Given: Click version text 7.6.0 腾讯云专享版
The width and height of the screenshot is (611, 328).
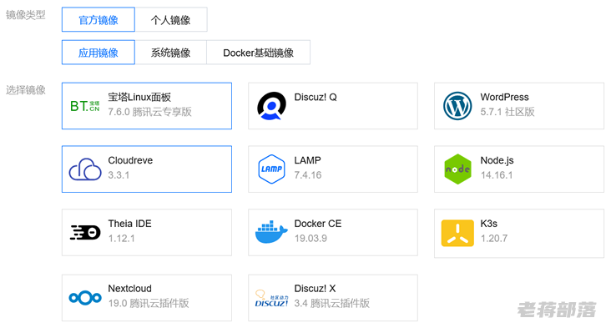Looking at the screenshot, I should (149, 112).
